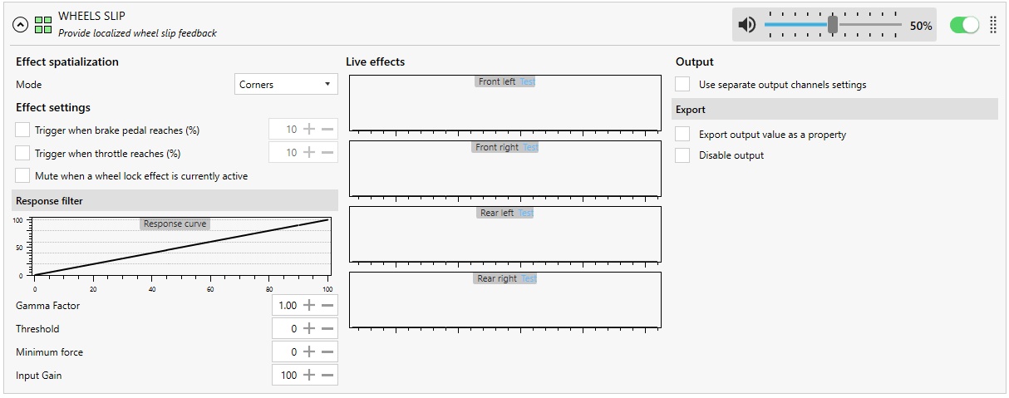
Task: Decrease Minimum force with minus icon
Action: (x=327, y=352)
